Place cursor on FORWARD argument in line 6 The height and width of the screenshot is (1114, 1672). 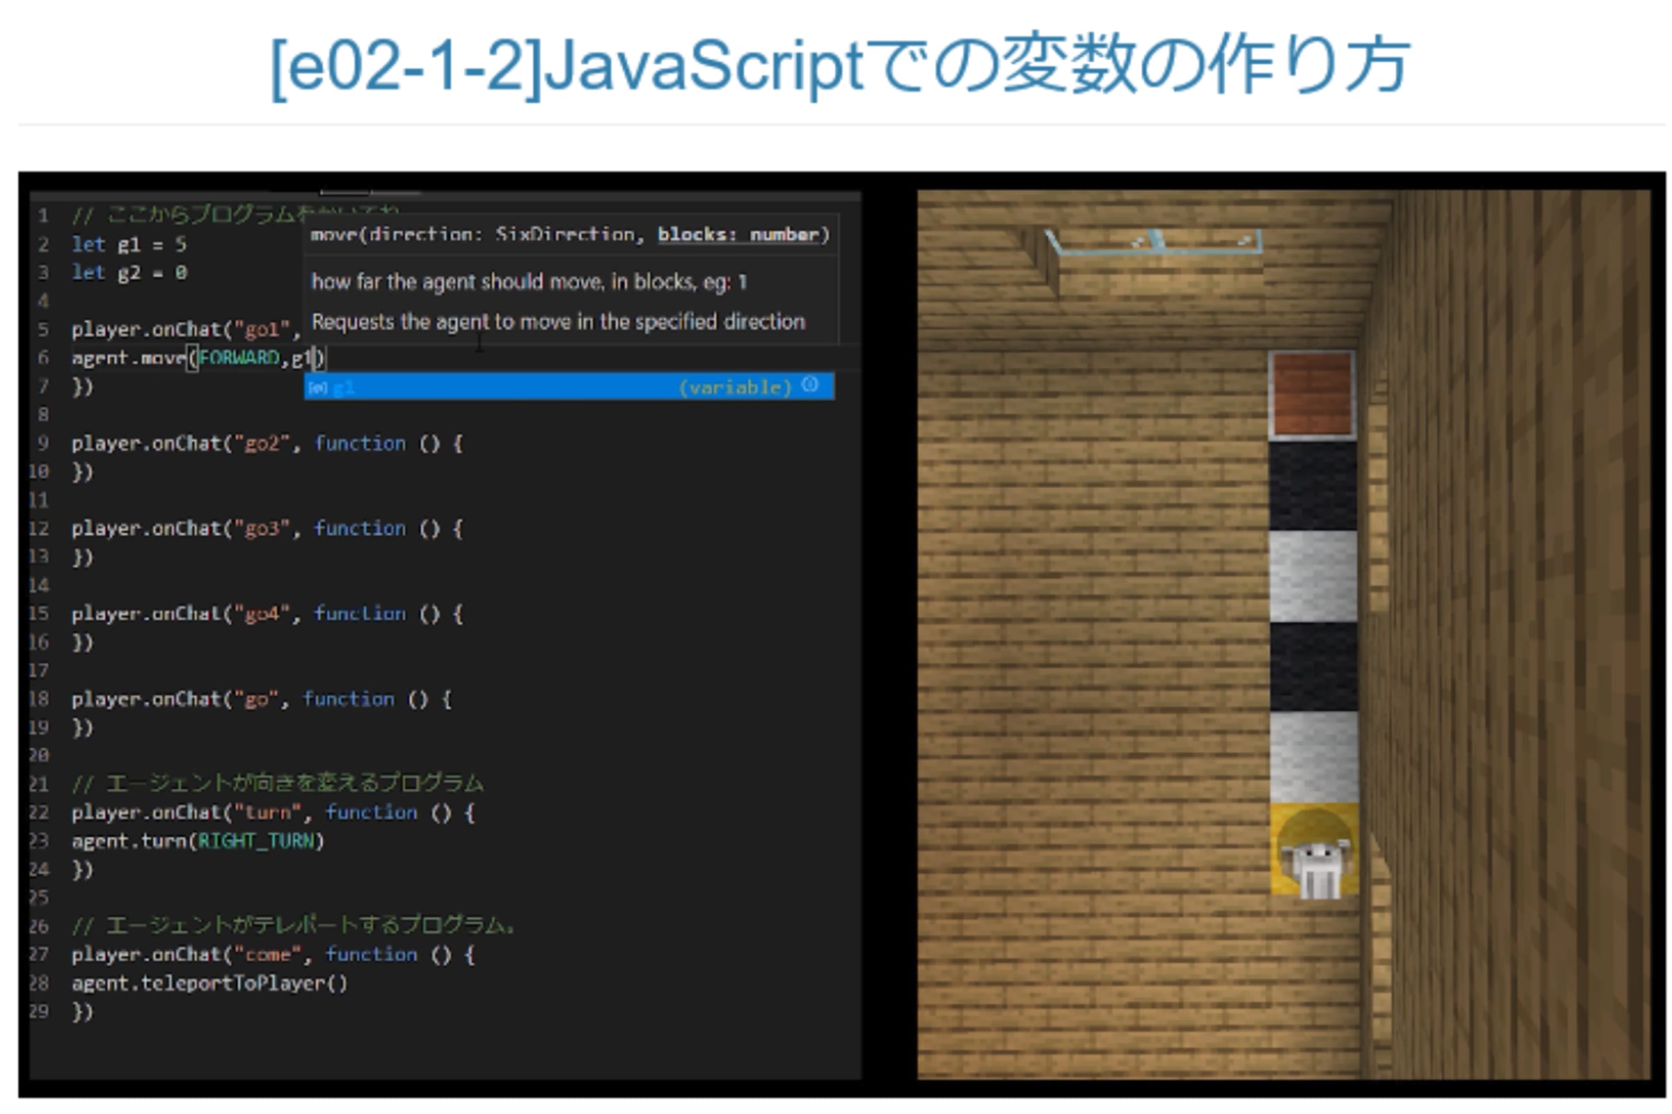coord(239,358)
